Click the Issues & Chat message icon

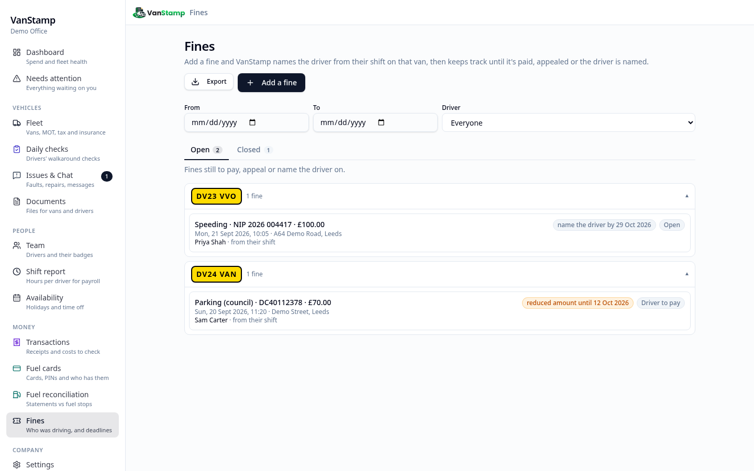pyautogui.click(x=17, y=175)
